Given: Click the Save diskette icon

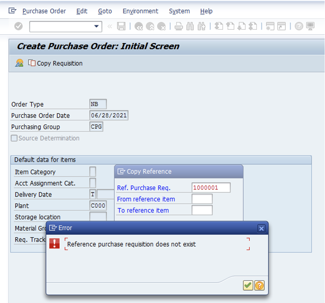Looking at the screenshot, I should pyautogui.click(x=121, y=26).
